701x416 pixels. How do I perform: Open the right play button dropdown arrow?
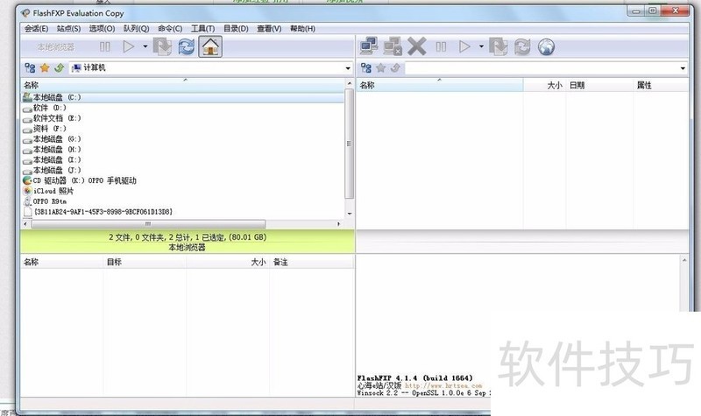click(x=481, y=46)
